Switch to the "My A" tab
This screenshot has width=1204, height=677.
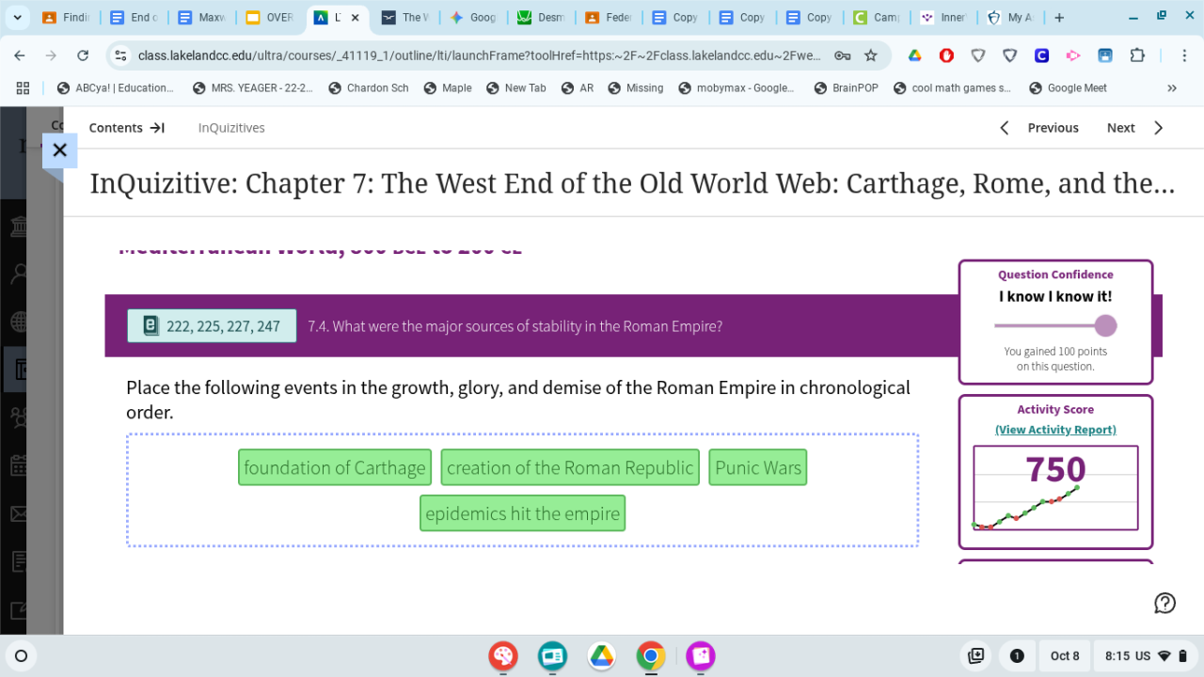1011,17
